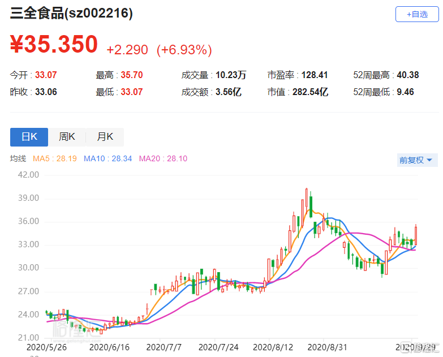Click the current price ¥35.350

[x=54, y=44]
